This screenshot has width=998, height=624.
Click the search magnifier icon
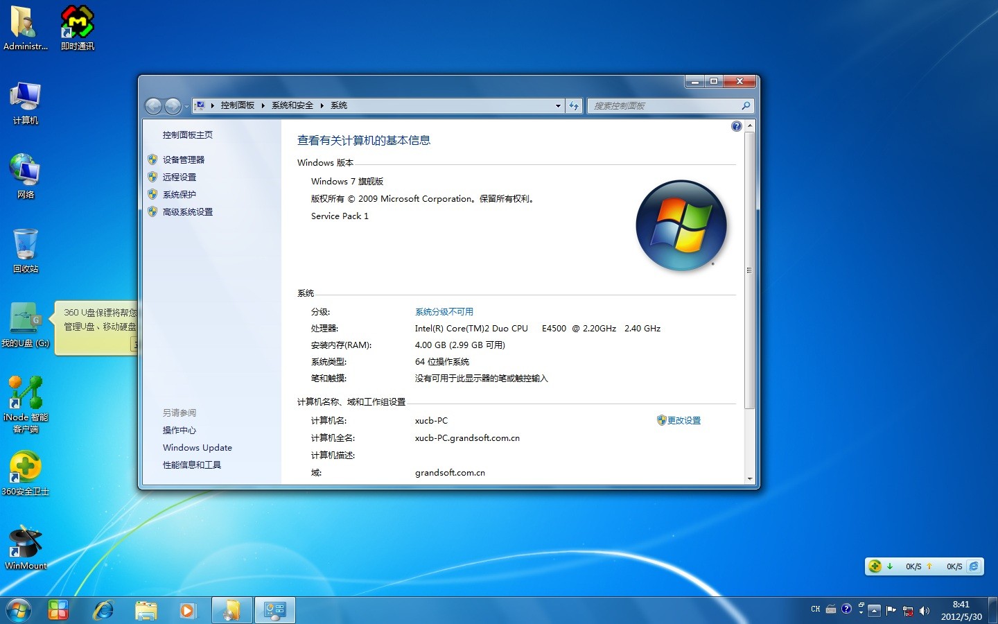746,105
